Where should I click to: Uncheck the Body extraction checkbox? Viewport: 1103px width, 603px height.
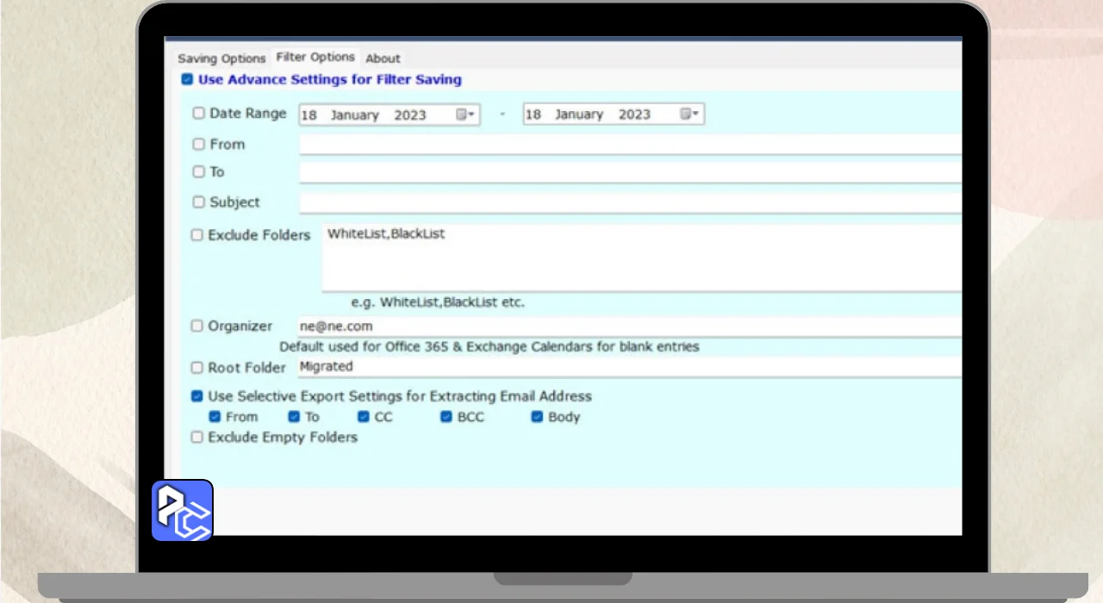click(x=537, y=417)
